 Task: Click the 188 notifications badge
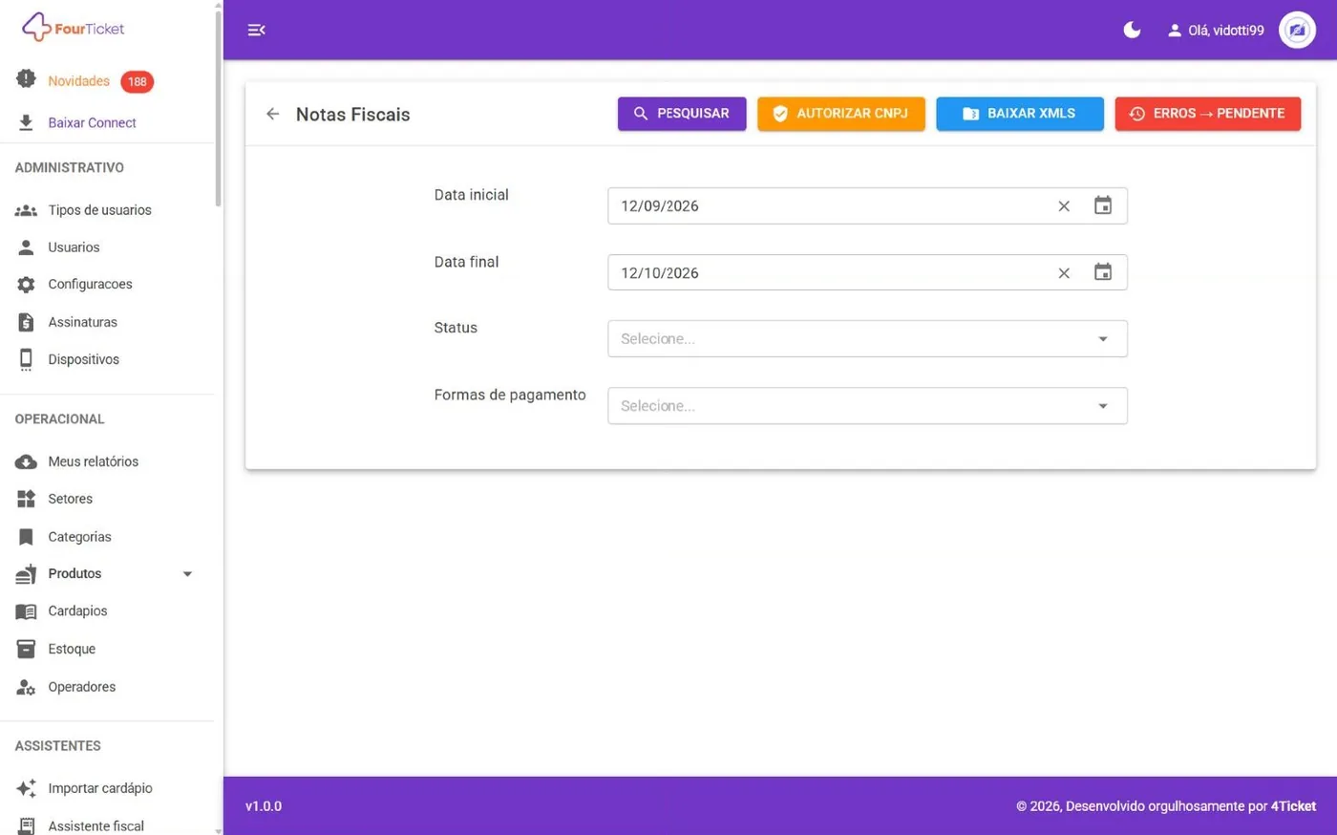(x=137, y=82)
